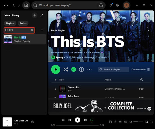Add Life Goes On to Liked Songs
Screen dimensions: 155x129
click(33, 122)
